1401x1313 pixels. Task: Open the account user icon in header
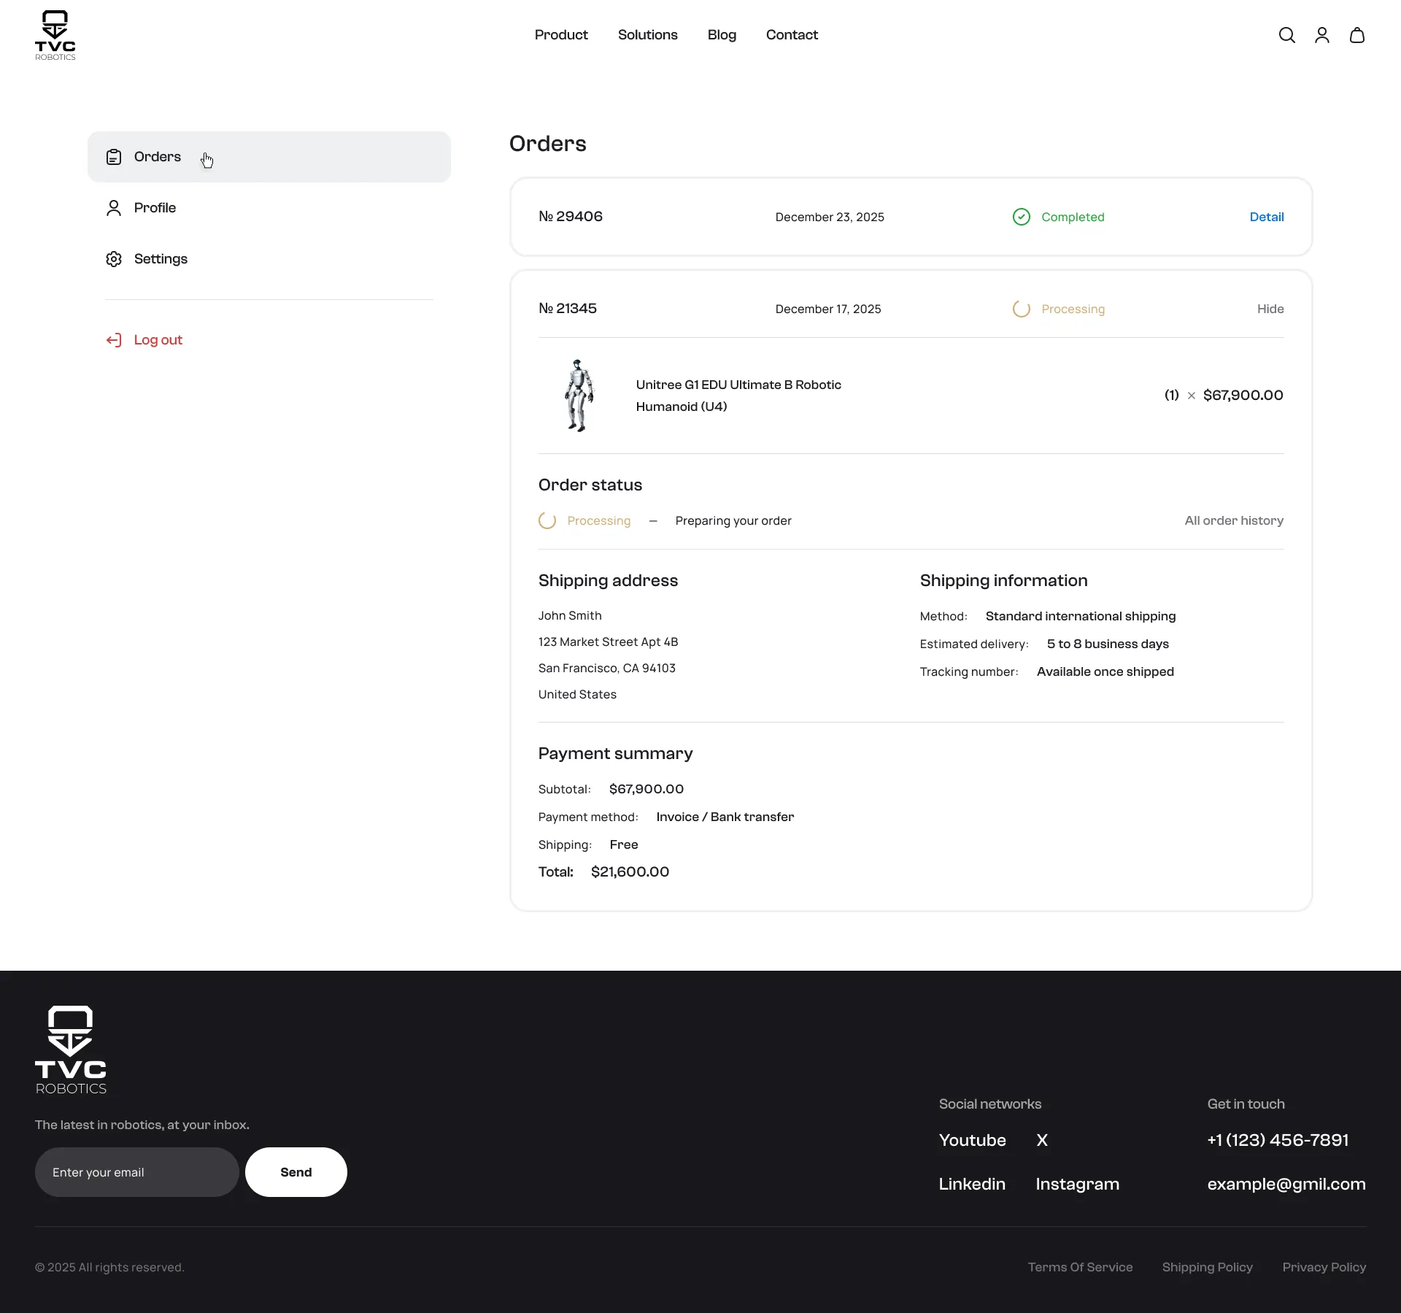(1321, 35)
